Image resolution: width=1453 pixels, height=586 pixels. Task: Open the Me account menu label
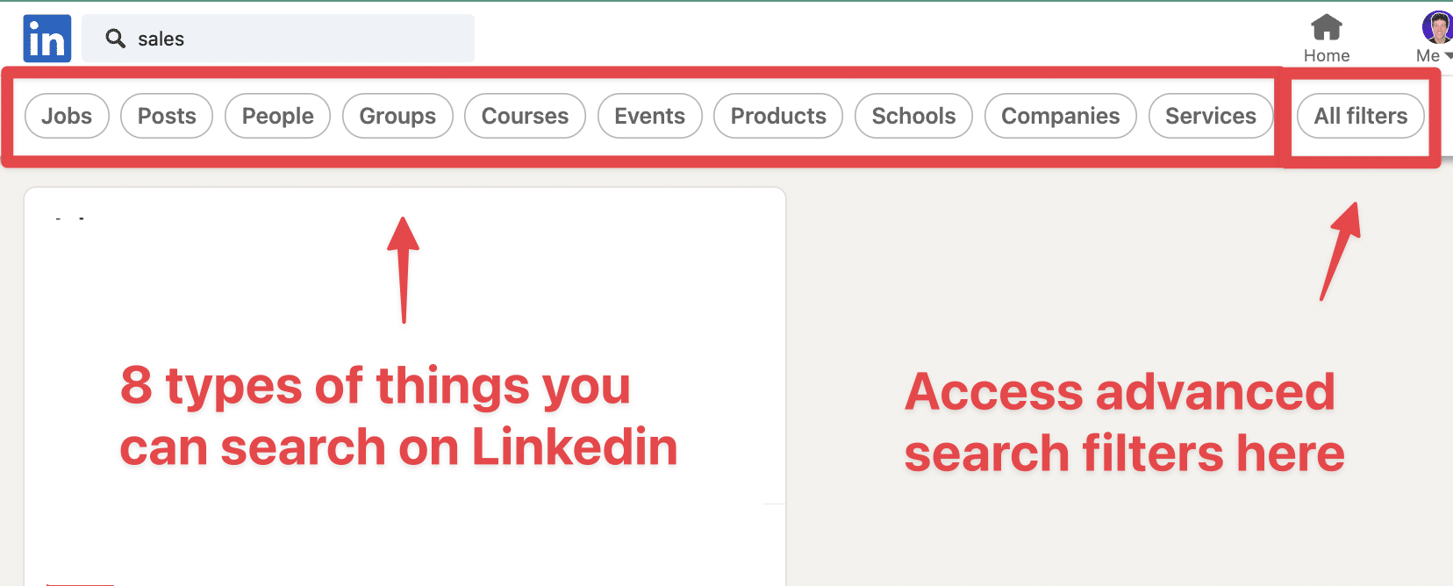coord(1426,55)
